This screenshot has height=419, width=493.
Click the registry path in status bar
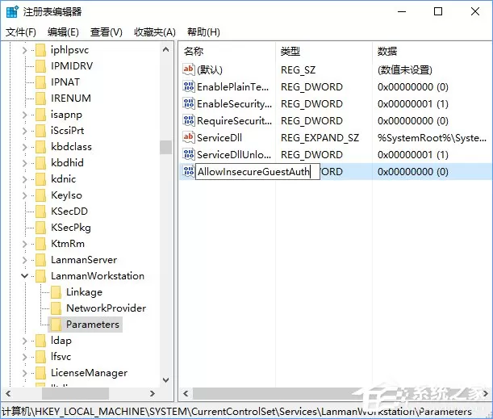point(236,412)
